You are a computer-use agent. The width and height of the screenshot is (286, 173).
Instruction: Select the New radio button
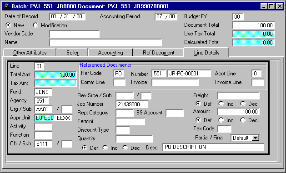coord(8,25)
